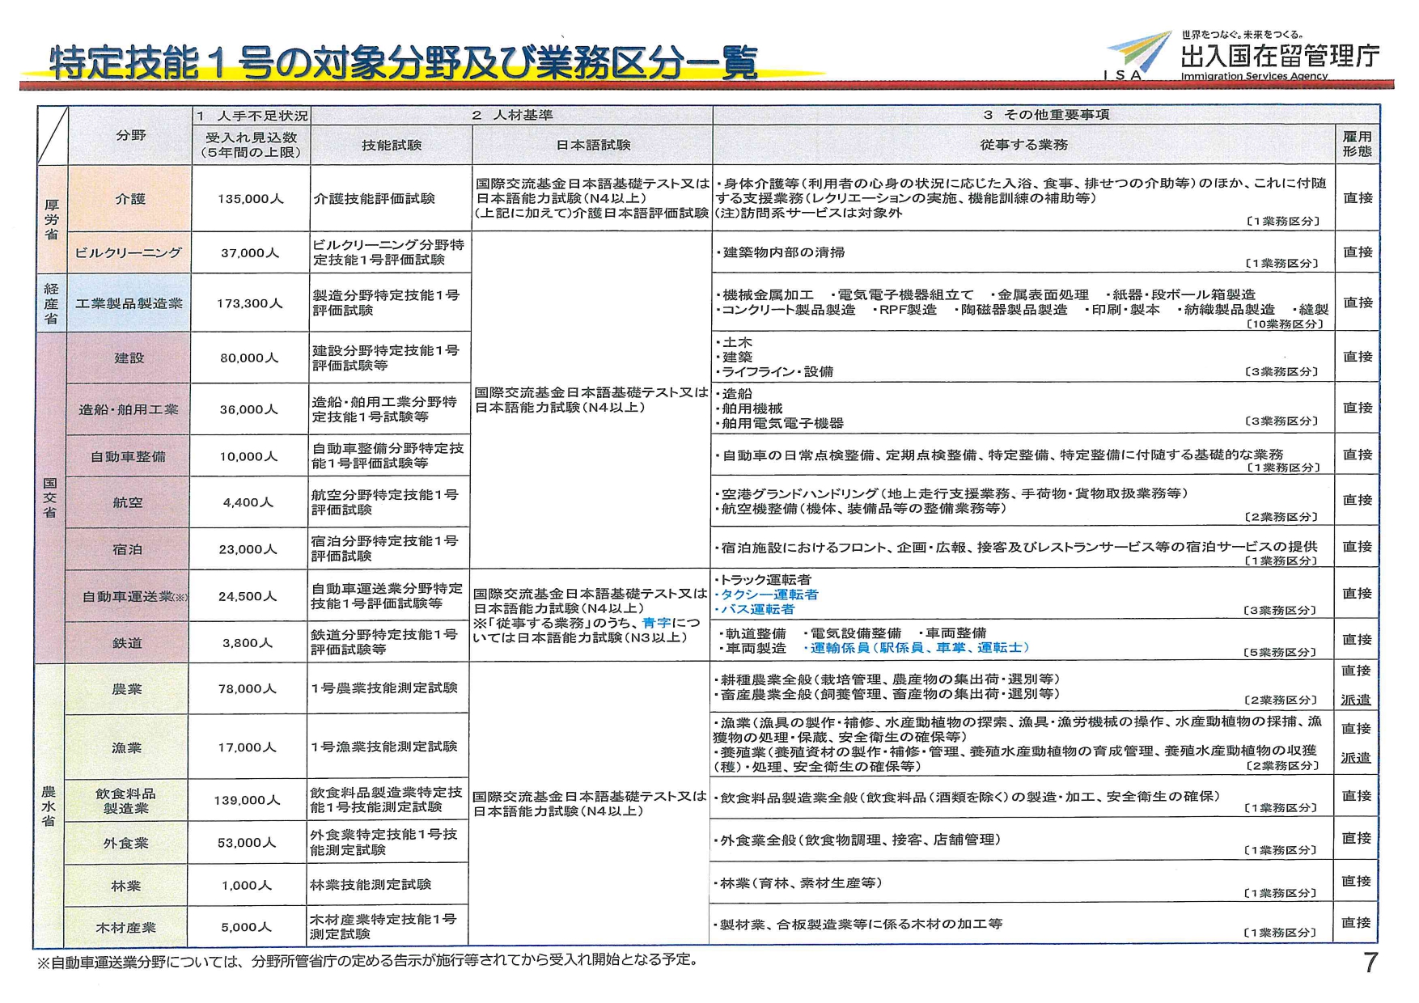Click the 173,300人 cell for 工業製品製造業
This screenshot has width=1419, height=1003.
point(249,304)
